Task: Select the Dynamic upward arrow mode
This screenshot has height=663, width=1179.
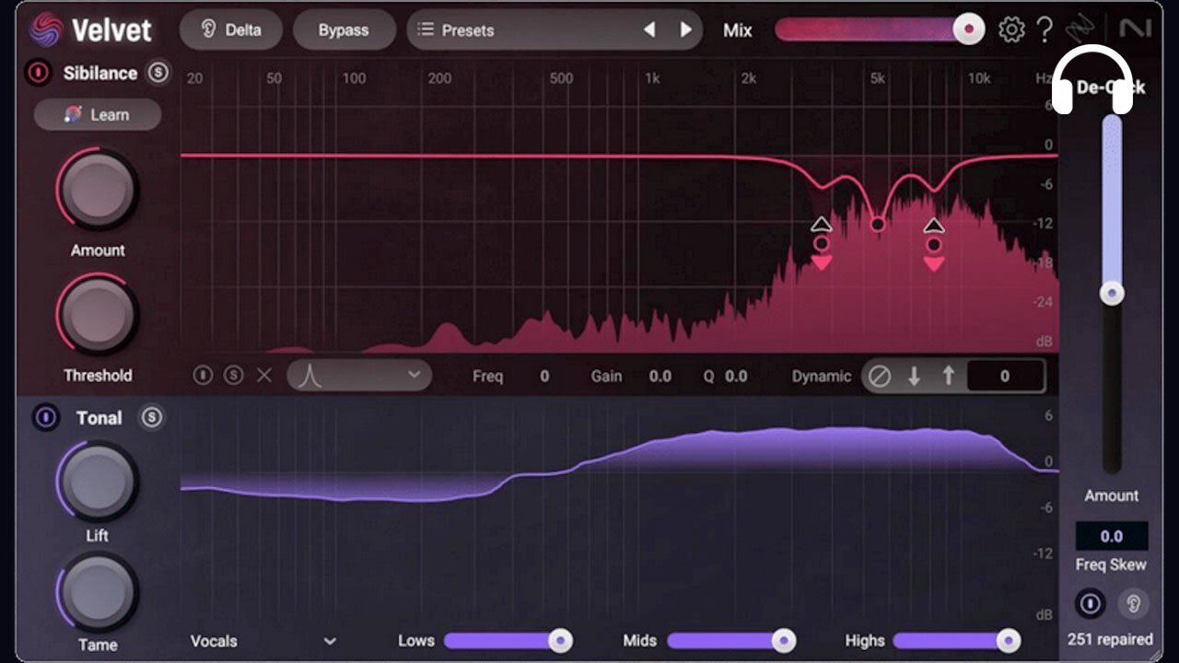Action: point(948,377)
